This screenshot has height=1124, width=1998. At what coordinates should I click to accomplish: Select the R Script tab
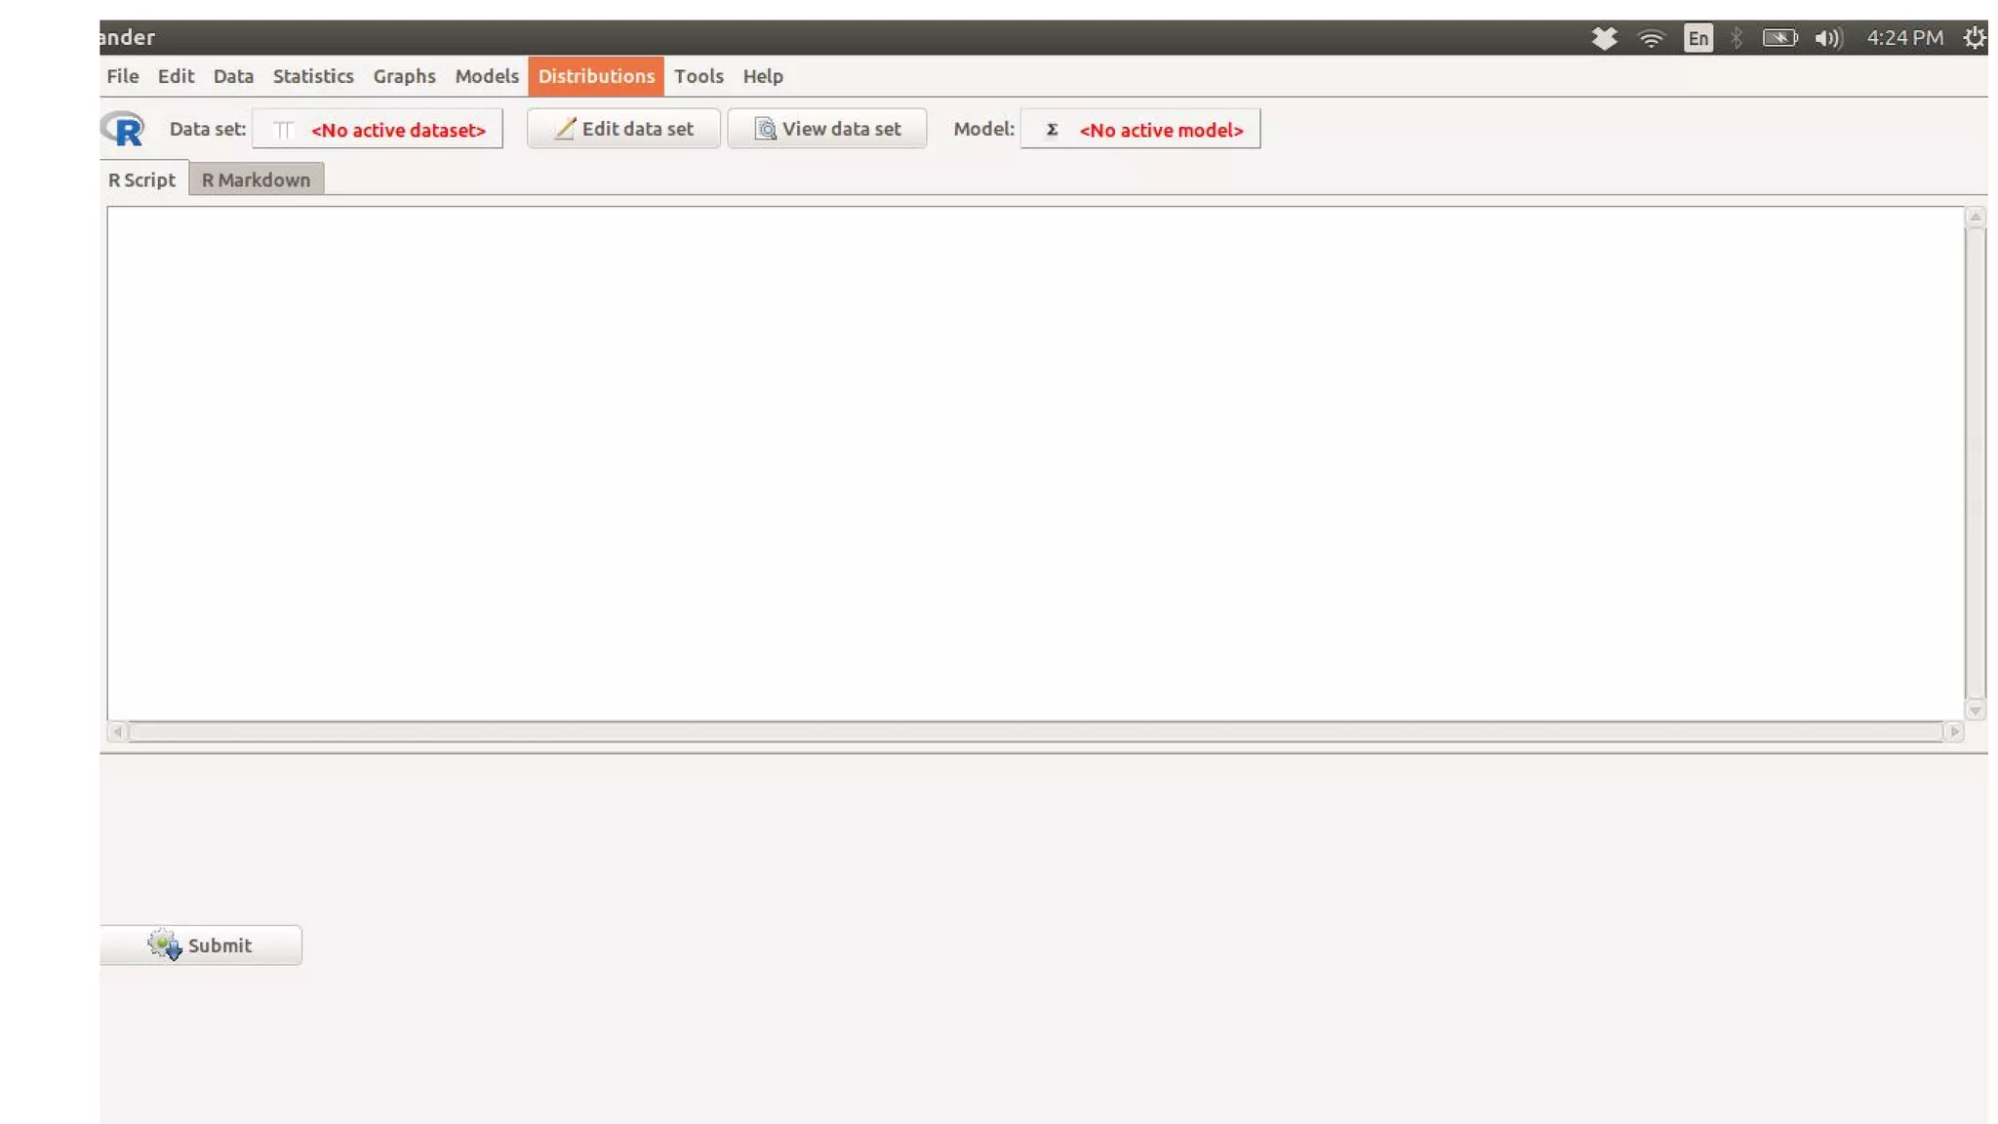click(x=142, y=180)
